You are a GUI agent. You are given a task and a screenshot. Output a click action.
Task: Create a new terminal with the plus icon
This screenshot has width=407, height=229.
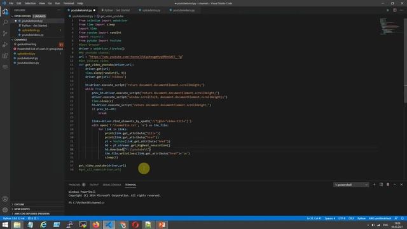(x=374, y=184)
